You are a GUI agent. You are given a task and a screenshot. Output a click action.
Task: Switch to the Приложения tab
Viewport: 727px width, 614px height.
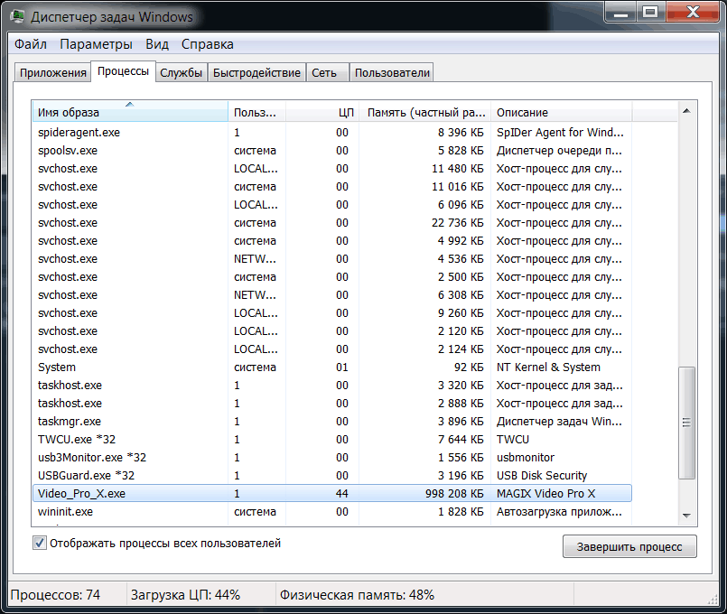53,73
